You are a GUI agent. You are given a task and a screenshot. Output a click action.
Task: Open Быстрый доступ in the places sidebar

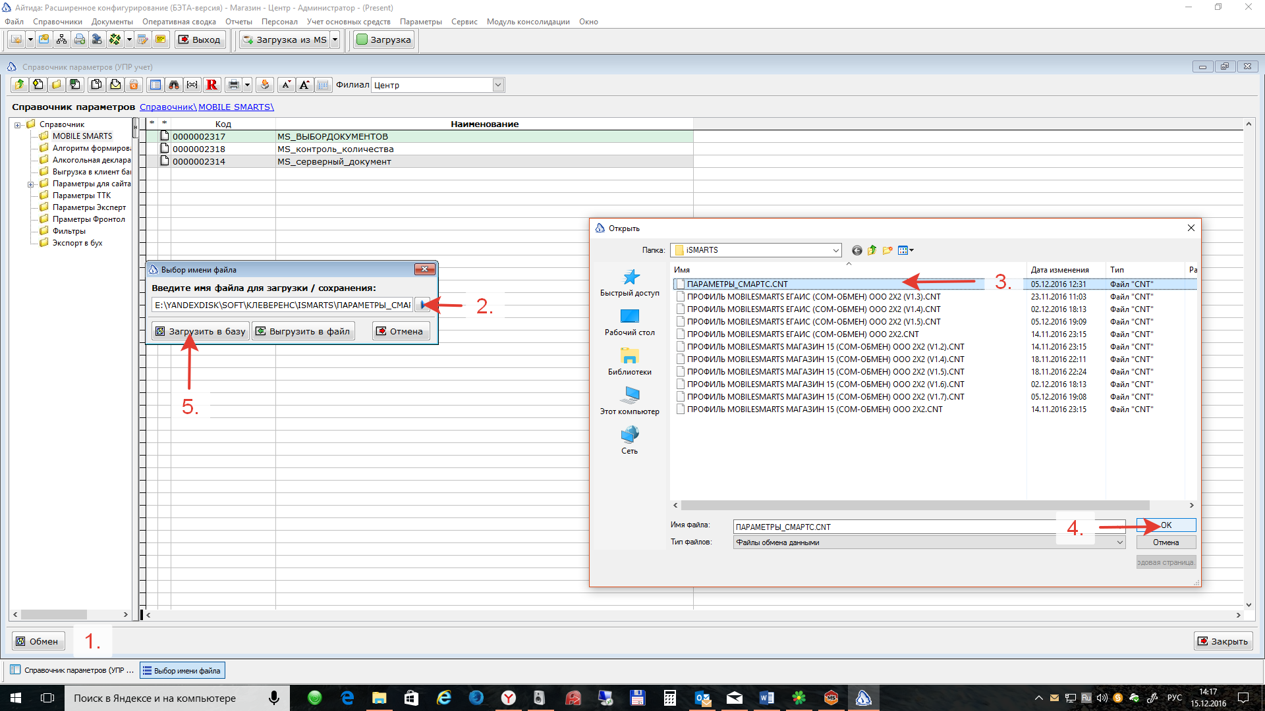(x=630, y=283)
